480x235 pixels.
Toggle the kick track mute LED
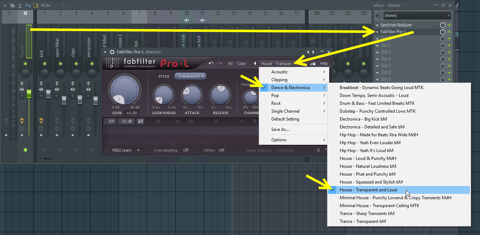[x=44, y=64]
